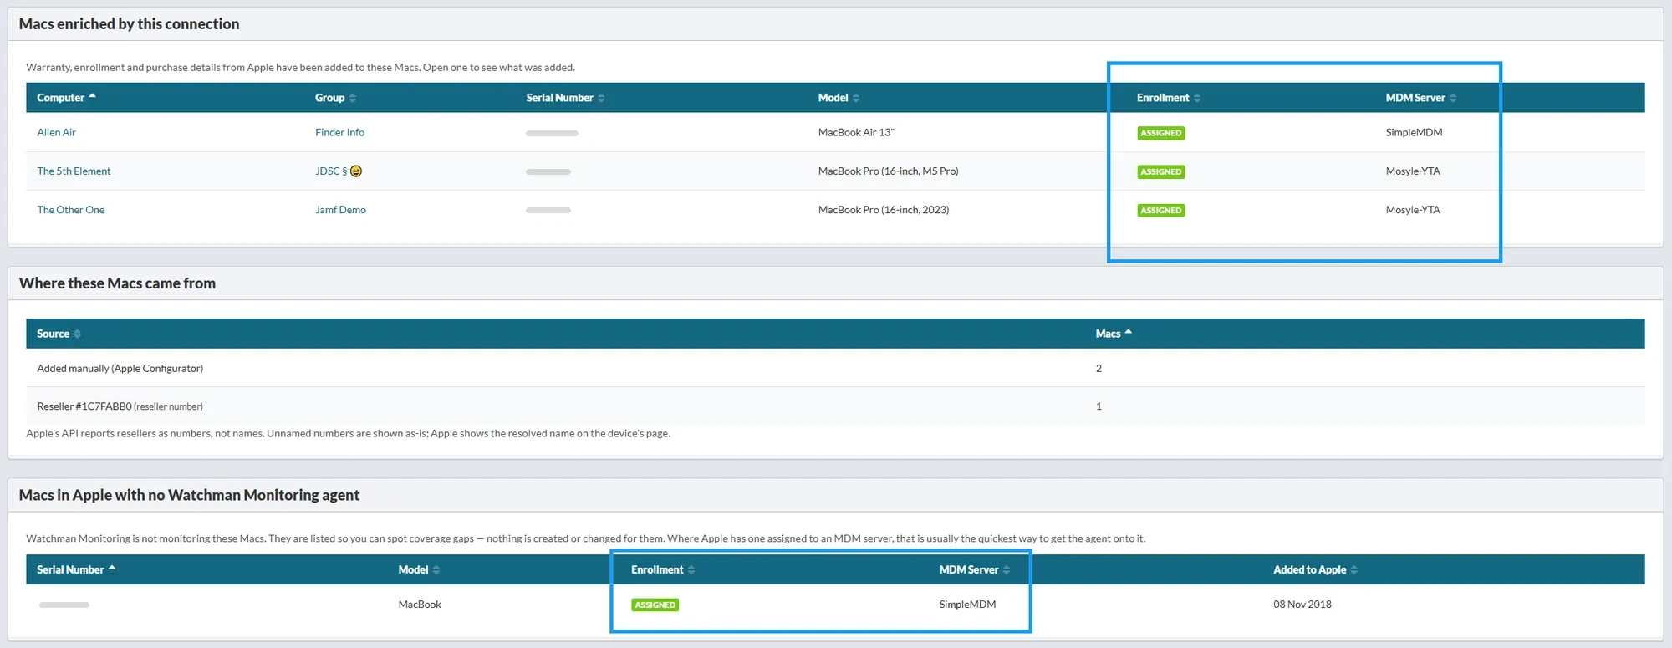This screenshot has height=648, width=1672.
Task: Click the redacted serial number in Allen Air row
Action: click(x=552, y=133)
